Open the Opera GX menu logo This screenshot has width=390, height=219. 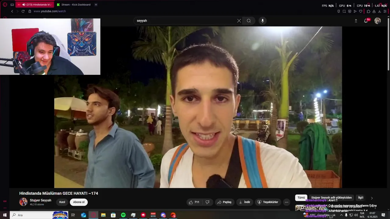point(5,5)
